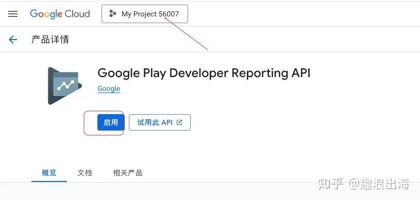Open My Project 56007 project selector
Viewport: 420px width, 201px height.
pyautogui.click(x=145, y=14)
